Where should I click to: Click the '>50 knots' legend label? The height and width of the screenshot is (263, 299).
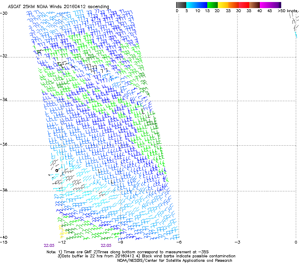(x=288, y=11)
